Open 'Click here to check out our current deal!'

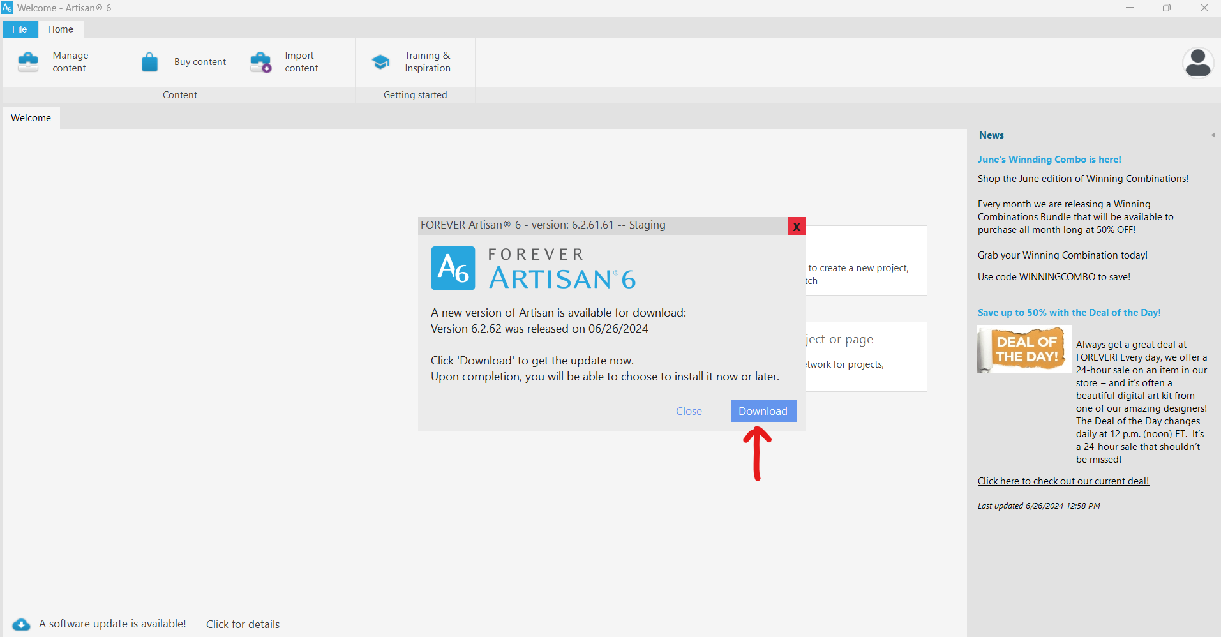click(x=1063, y=481)
